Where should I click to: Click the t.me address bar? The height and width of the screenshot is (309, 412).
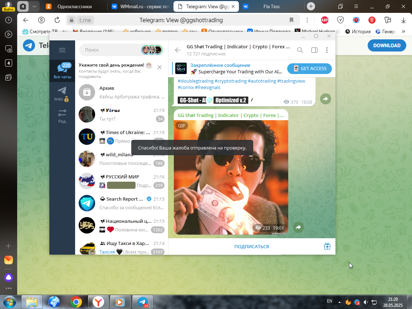85,20
